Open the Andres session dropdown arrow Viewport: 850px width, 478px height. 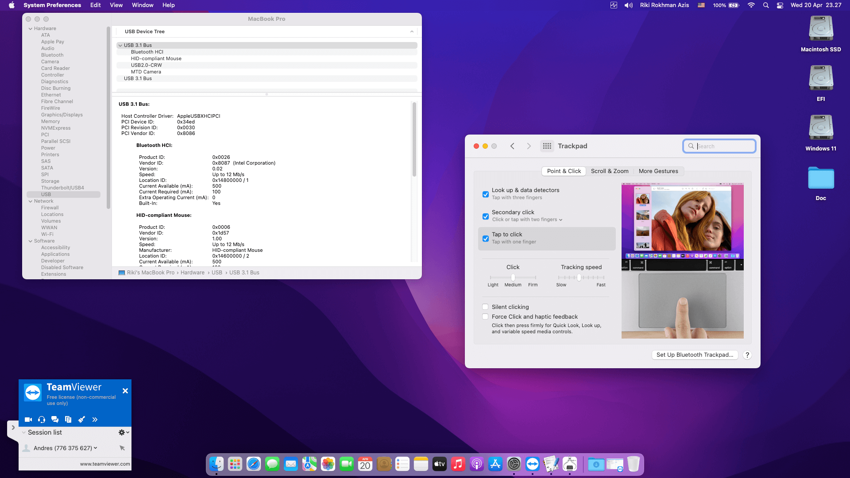point(95,448)
